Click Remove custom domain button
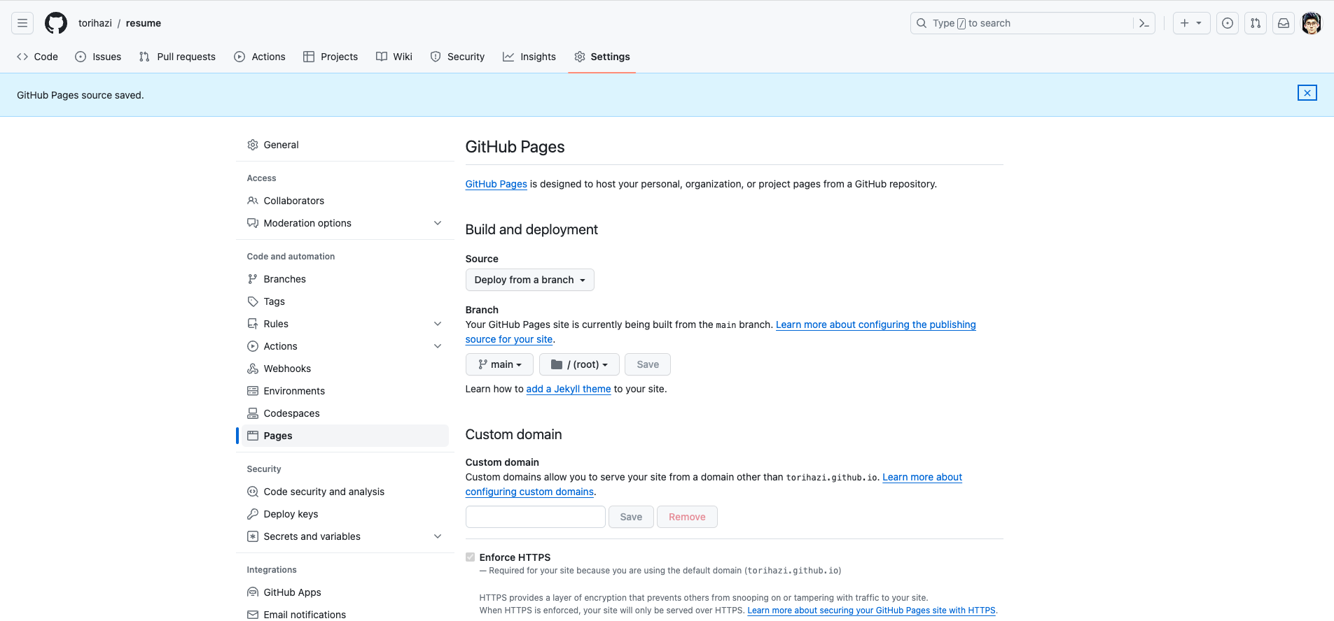 point(687,517)
